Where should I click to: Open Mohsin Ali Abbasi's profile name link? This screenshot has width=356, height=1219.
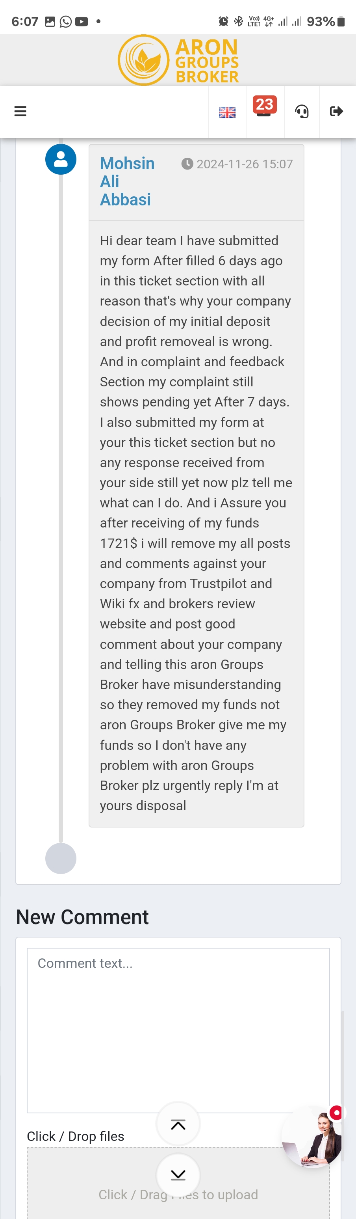[127, 181]
